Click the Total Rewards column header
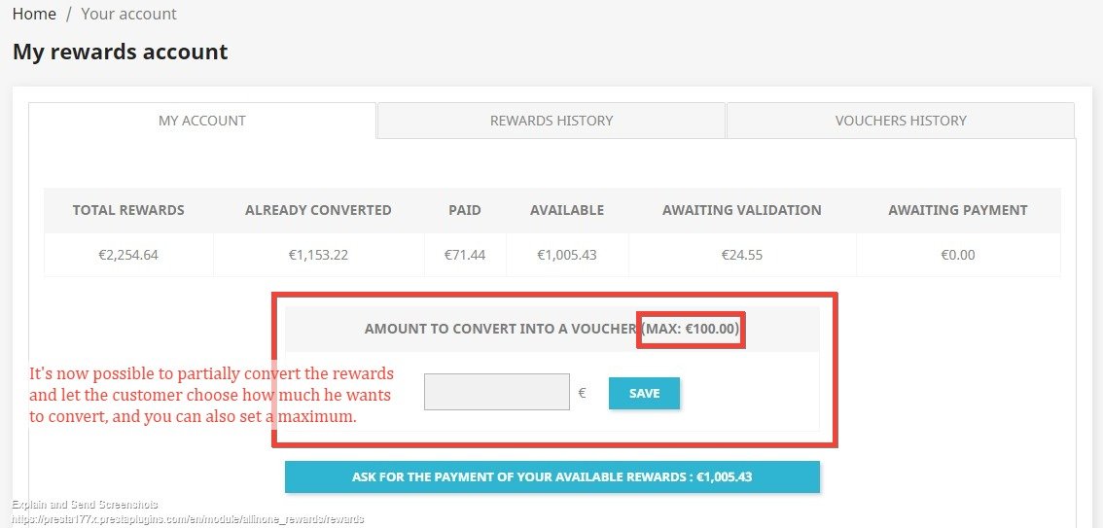 (x=128, y=210)
